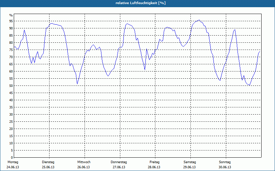Click the y-axis value '90'
Viewport: 275px width, 171px height.
(11, 28)
